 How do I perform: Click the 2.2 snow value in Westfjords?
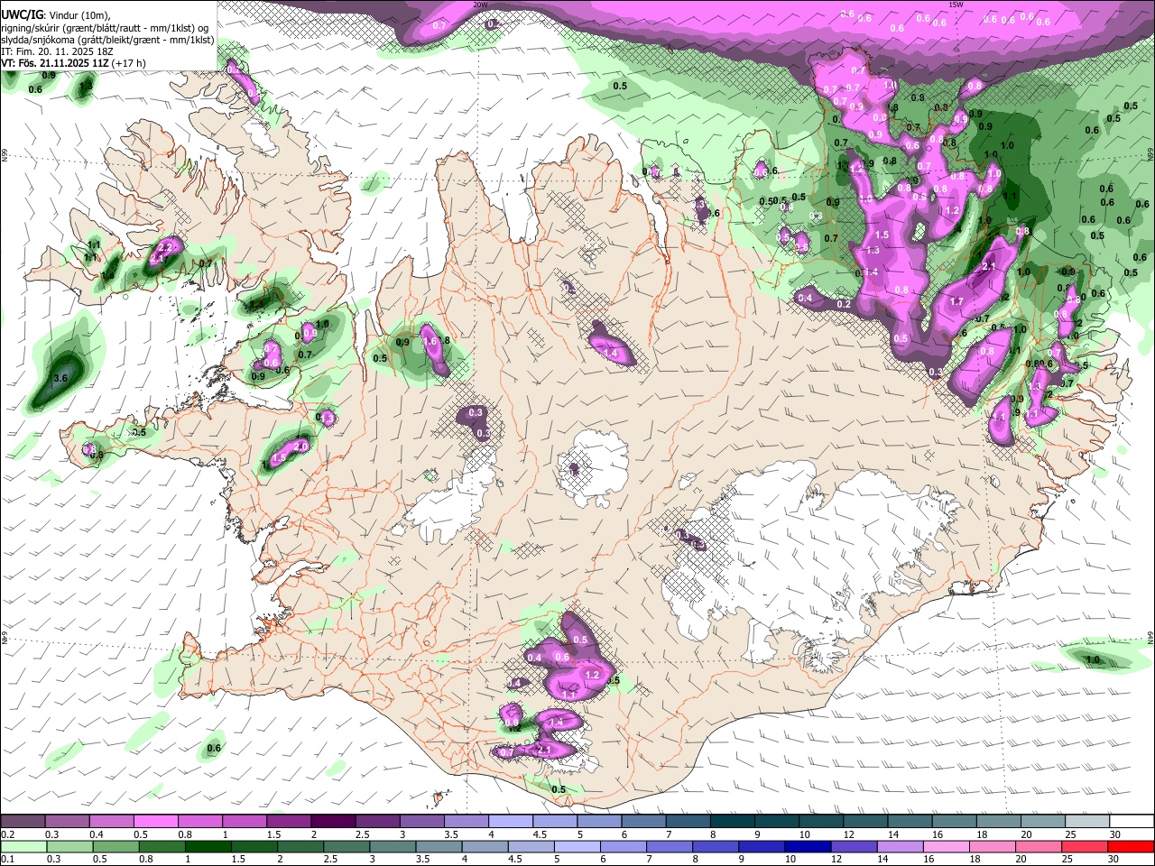coord(164,246)
